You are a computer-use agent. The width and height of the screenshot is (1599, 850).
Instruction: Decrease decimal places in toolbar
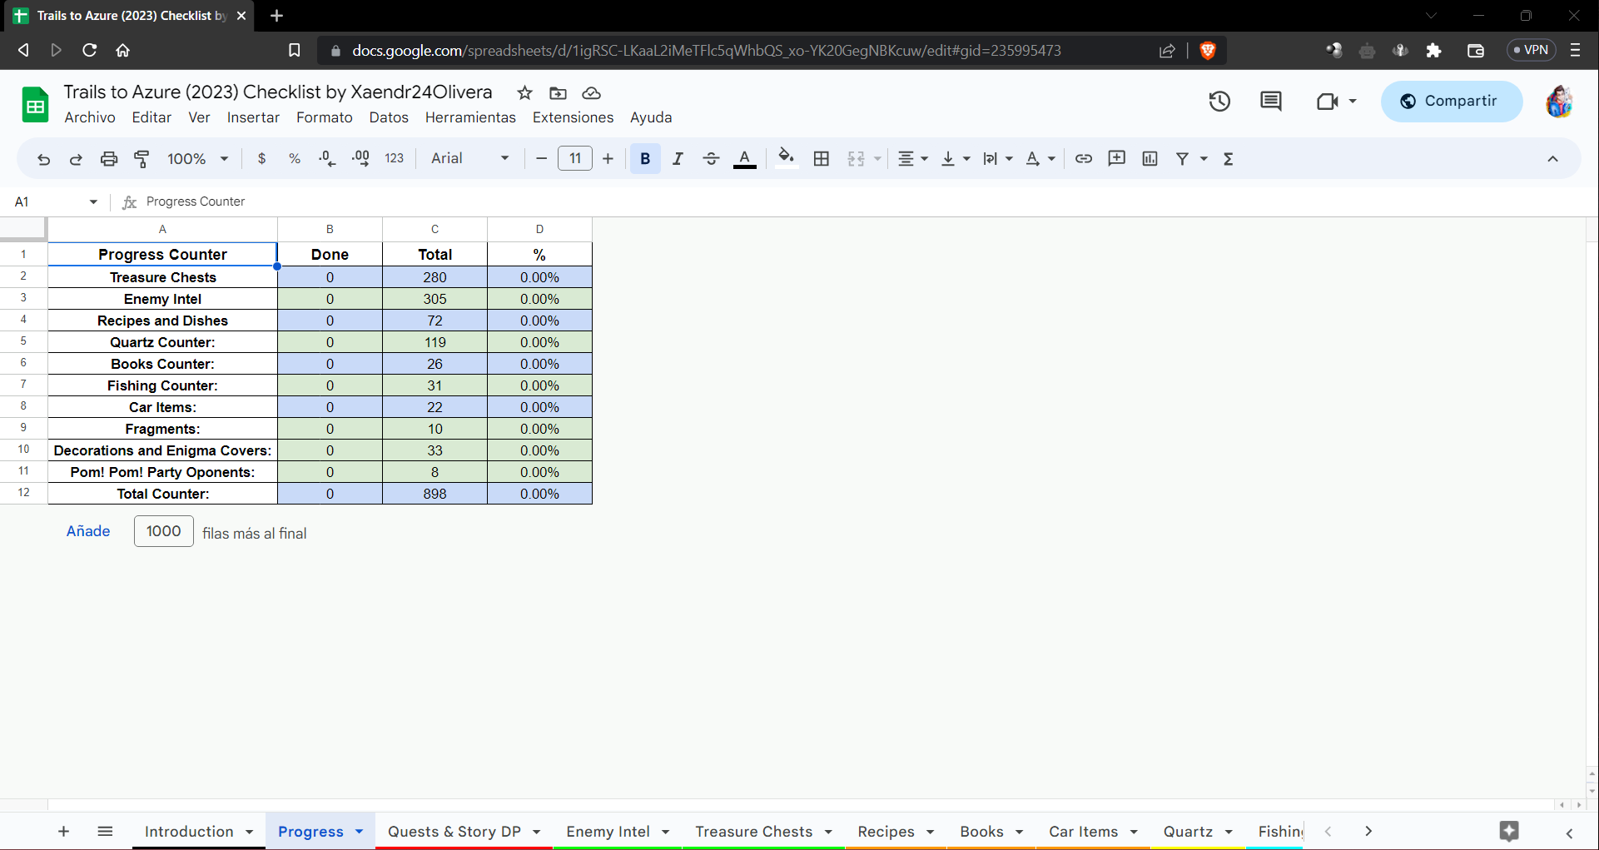tap(328, 159)
